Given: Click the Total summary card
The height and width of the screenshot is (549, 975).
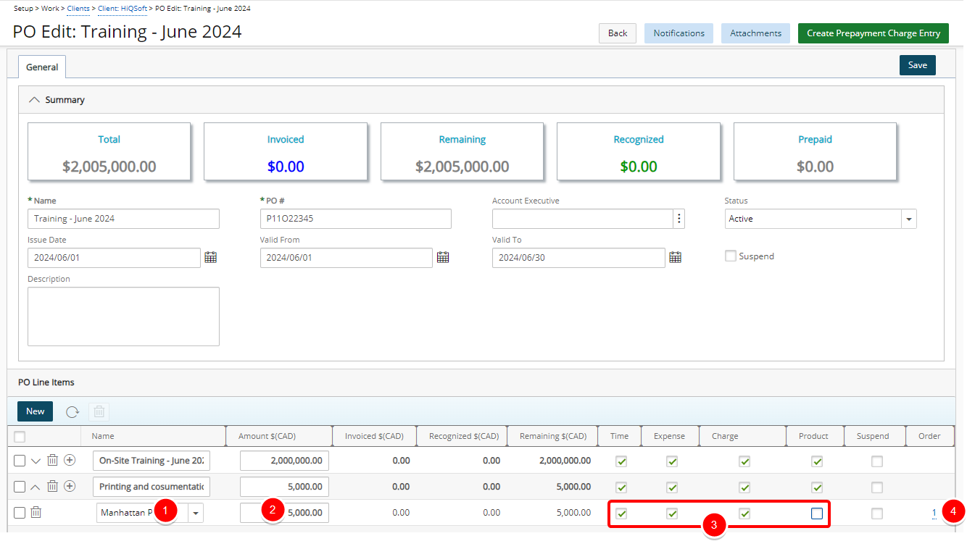Looking at the screenshot, I should coord(109,151).
